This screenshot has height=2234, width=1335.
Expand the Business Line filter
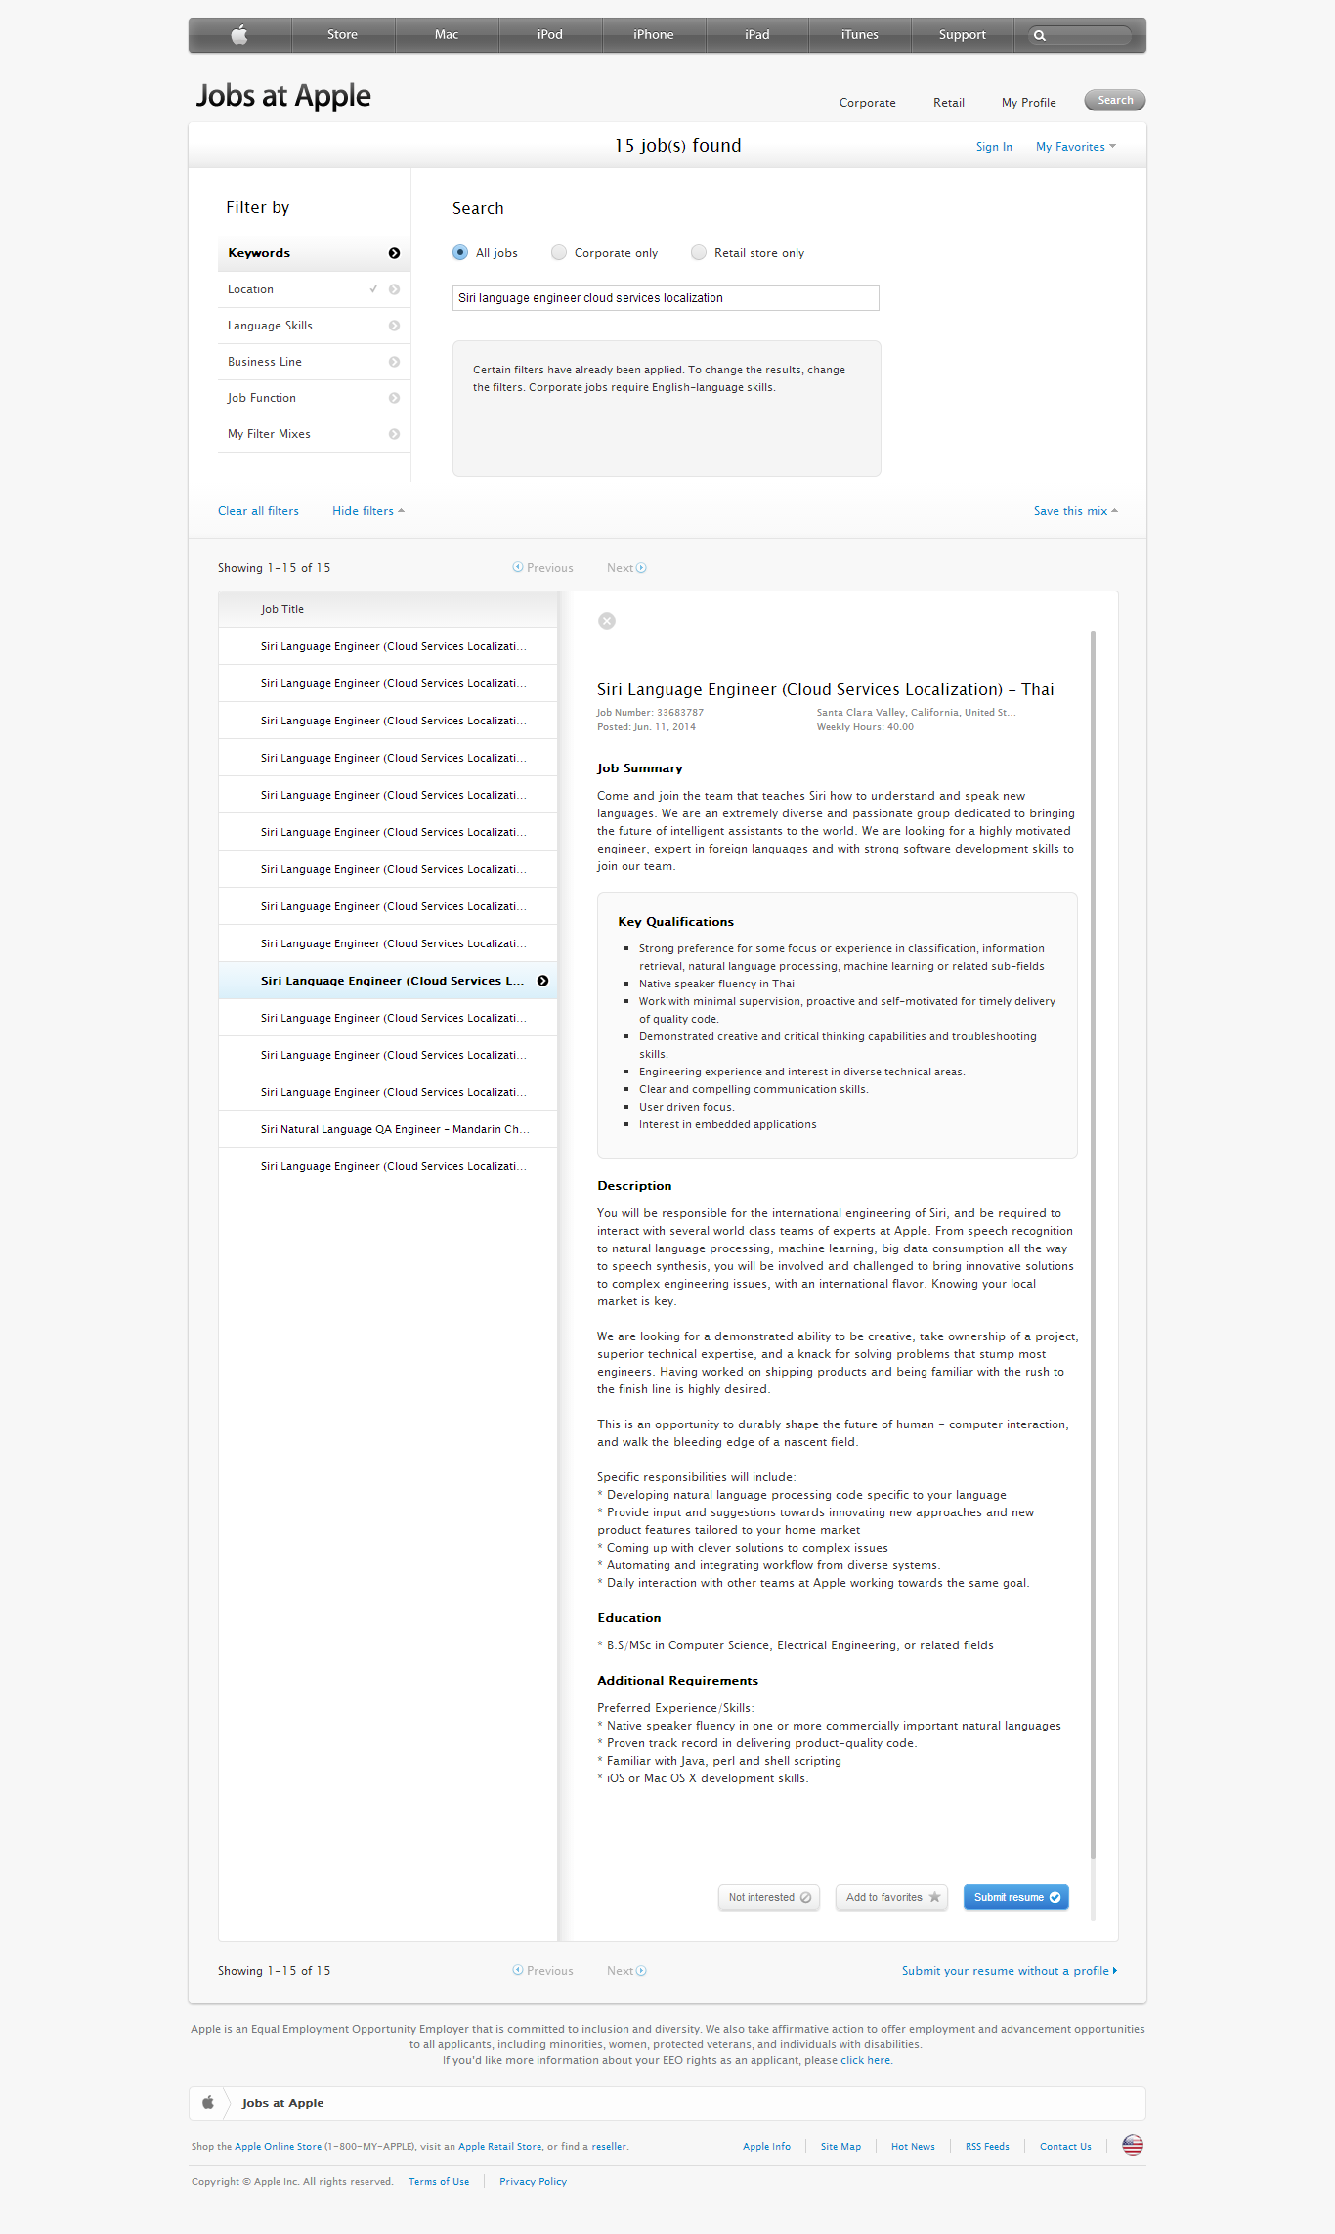[314, 362]
